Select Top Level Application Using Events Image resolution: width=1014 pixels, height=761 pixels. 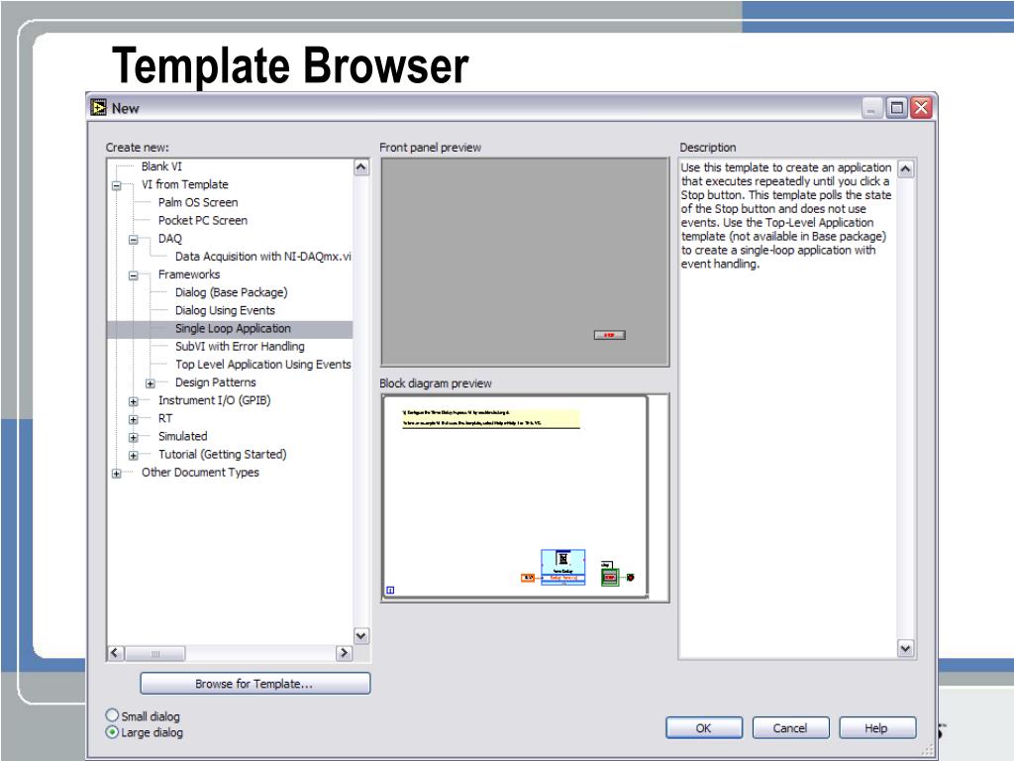(x=262, y=365)
